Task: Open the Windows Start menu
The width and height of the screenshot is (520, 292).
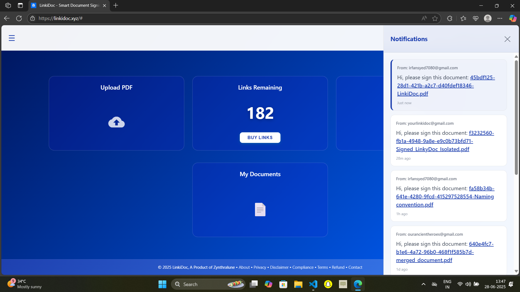Action: [162, 284]
